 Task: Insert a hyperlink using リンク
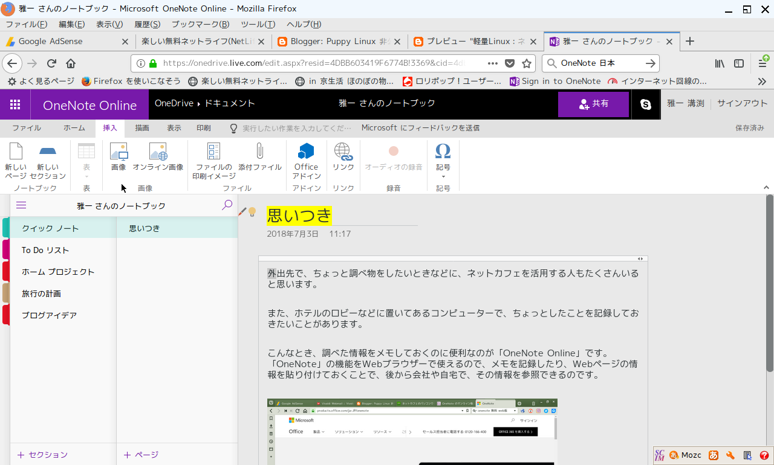pos(343,158)
